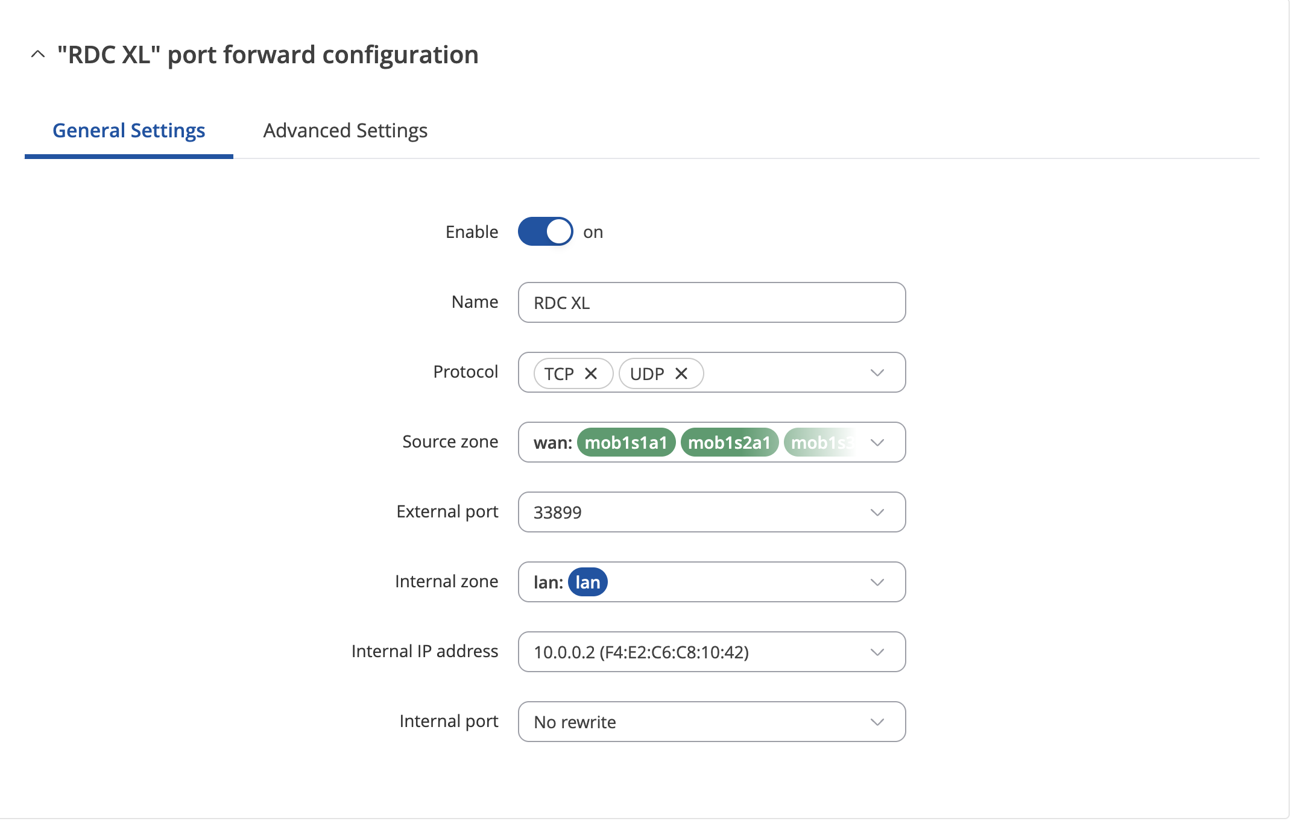Select the mob1s2a1 source zone tag
The image size is (1294, 824).
730,443
